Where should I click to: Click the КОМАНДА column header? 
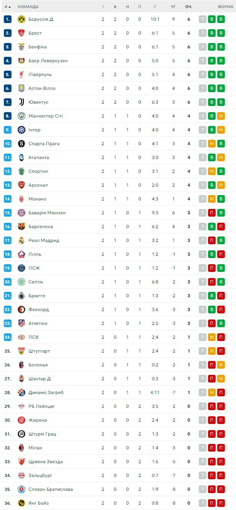click(28, 7)
